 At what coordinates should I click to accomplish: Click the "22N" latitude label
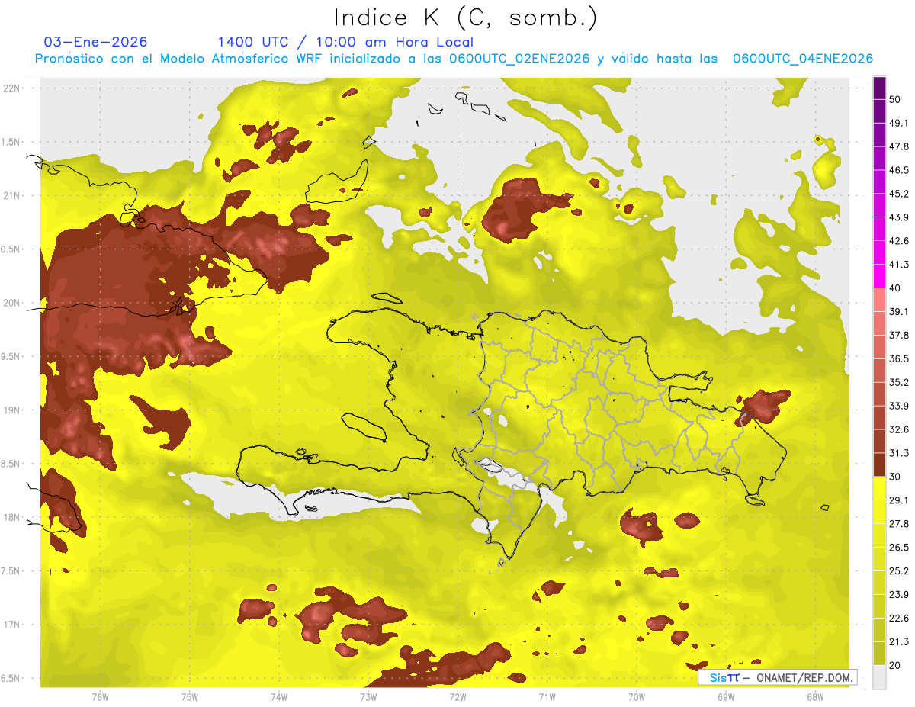point(12,88)
